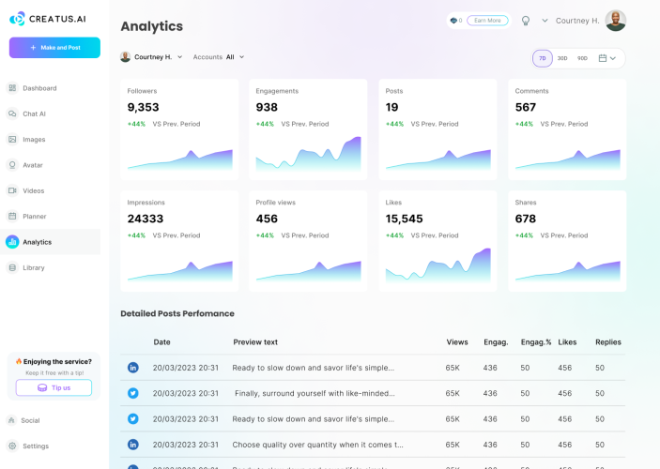The width and height of the screenshot is (660, 469).
Task: Switch to 90D time range
Action: 582,58
